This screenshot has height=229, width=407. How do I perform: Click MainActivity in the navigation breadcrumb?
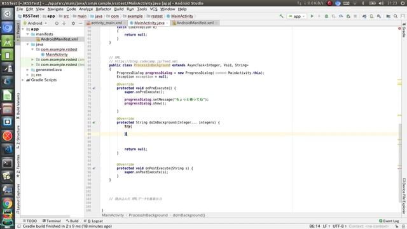point(179,16)
